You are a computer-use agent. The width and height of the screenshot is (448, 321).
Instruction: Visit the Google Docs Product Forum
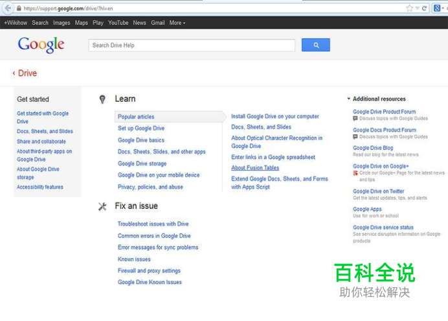(x=385, y=130)
